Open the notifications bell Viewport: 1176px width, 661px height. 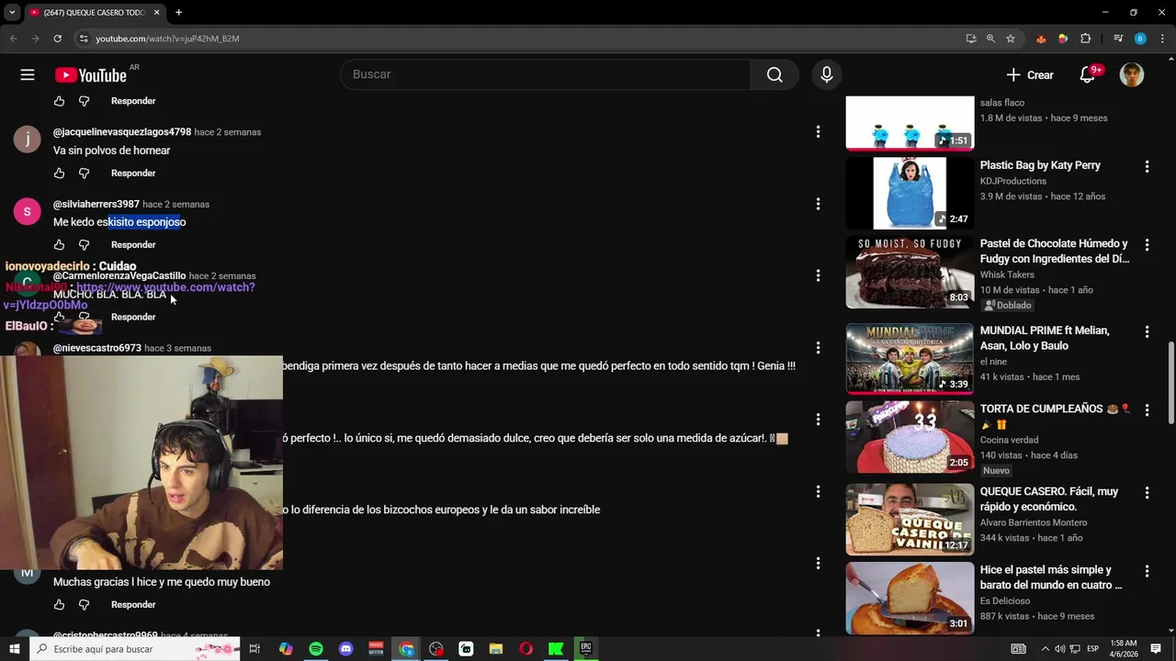[x=1088, y=75]
